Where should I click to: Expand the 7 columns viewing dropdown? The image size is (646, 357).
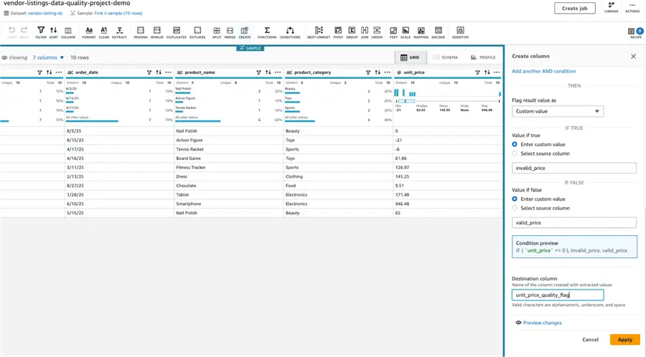(x=48, y=57)
